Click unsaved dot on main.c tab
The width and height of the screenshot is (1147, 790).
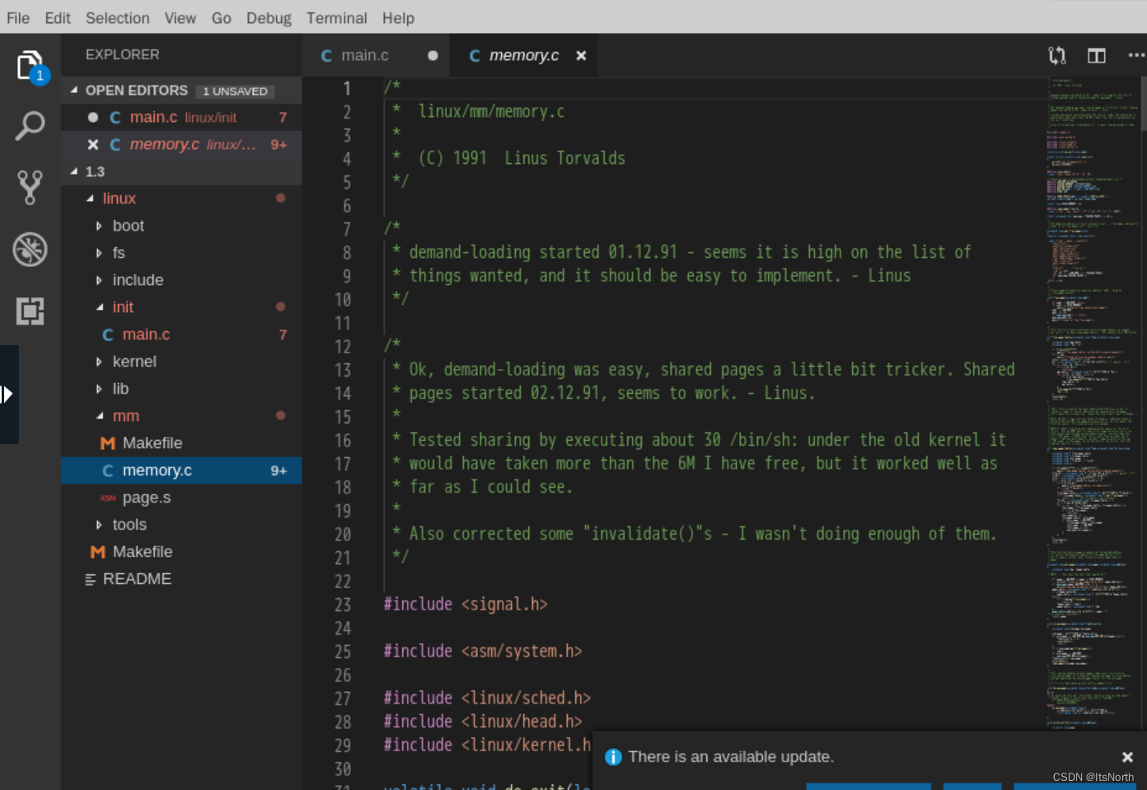[433, 55]
